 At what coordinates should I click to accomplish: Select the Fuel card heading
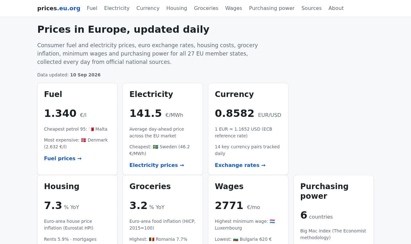[x=53, y=94]
